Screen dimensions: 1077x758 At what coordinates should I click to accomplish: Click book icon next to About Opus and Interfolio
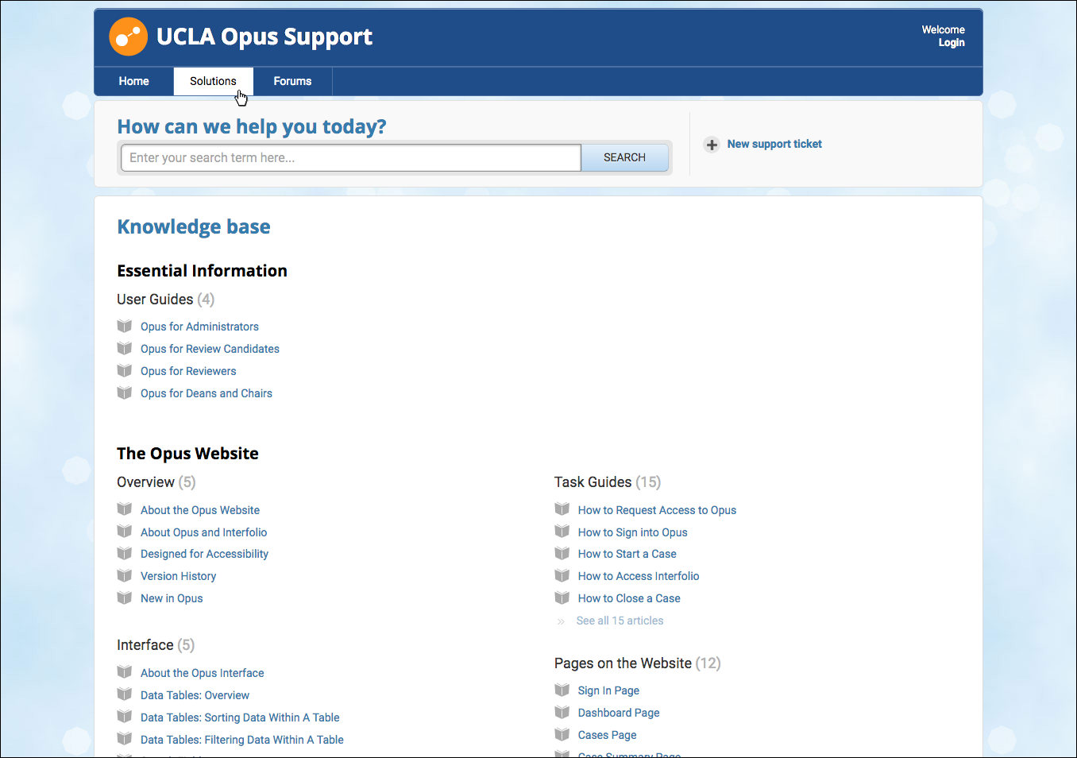125,532
